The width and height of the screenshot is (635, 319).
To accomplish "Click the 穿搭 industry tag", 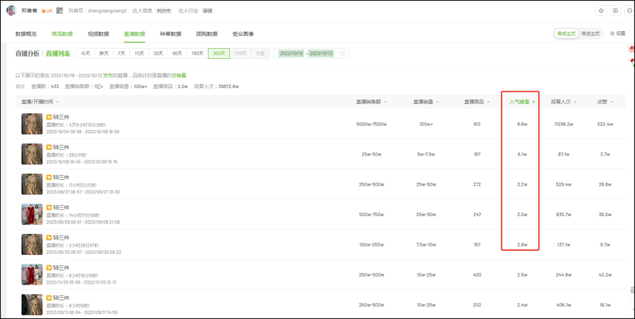I will coord(208,11).
